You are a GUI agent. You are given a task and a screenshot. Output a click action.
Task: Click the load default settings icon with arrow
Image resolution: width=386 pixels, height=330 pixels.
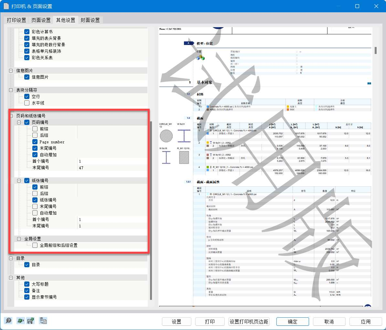[x=20, y=321]
